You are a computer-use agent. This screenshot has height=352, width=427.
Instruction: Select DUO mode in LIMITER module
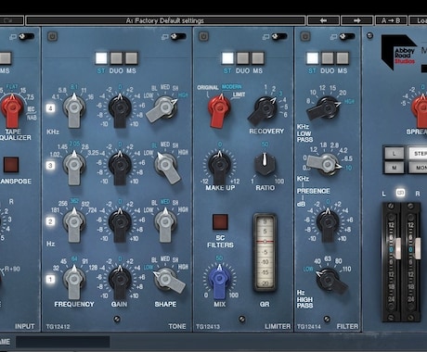pyautogui.click(x=242, y=57)
